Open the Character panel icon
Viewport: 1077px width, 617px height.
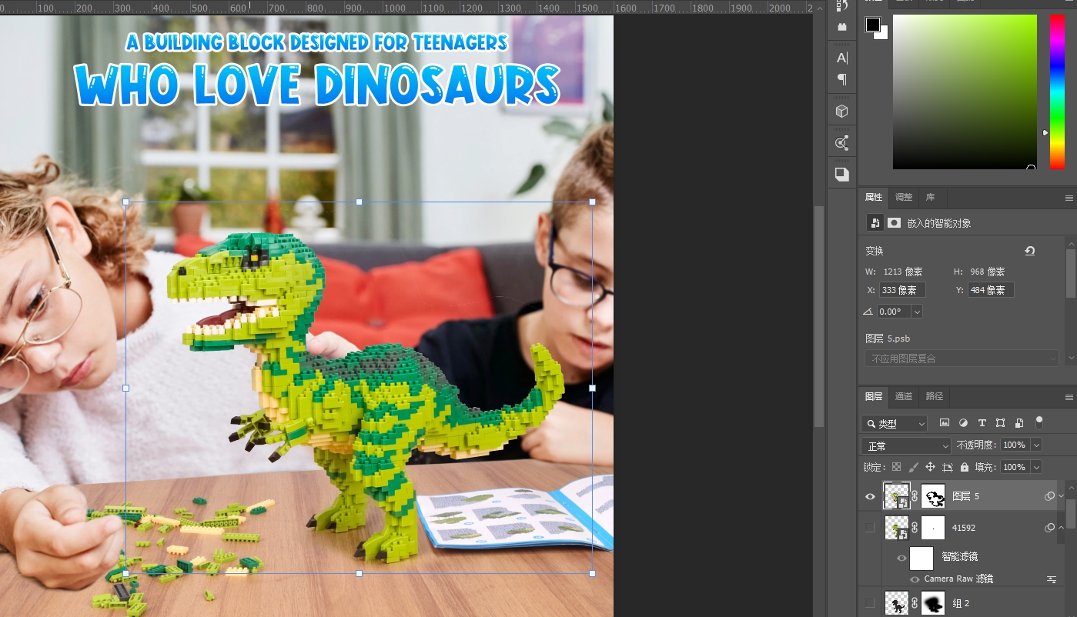click(841, 58)
